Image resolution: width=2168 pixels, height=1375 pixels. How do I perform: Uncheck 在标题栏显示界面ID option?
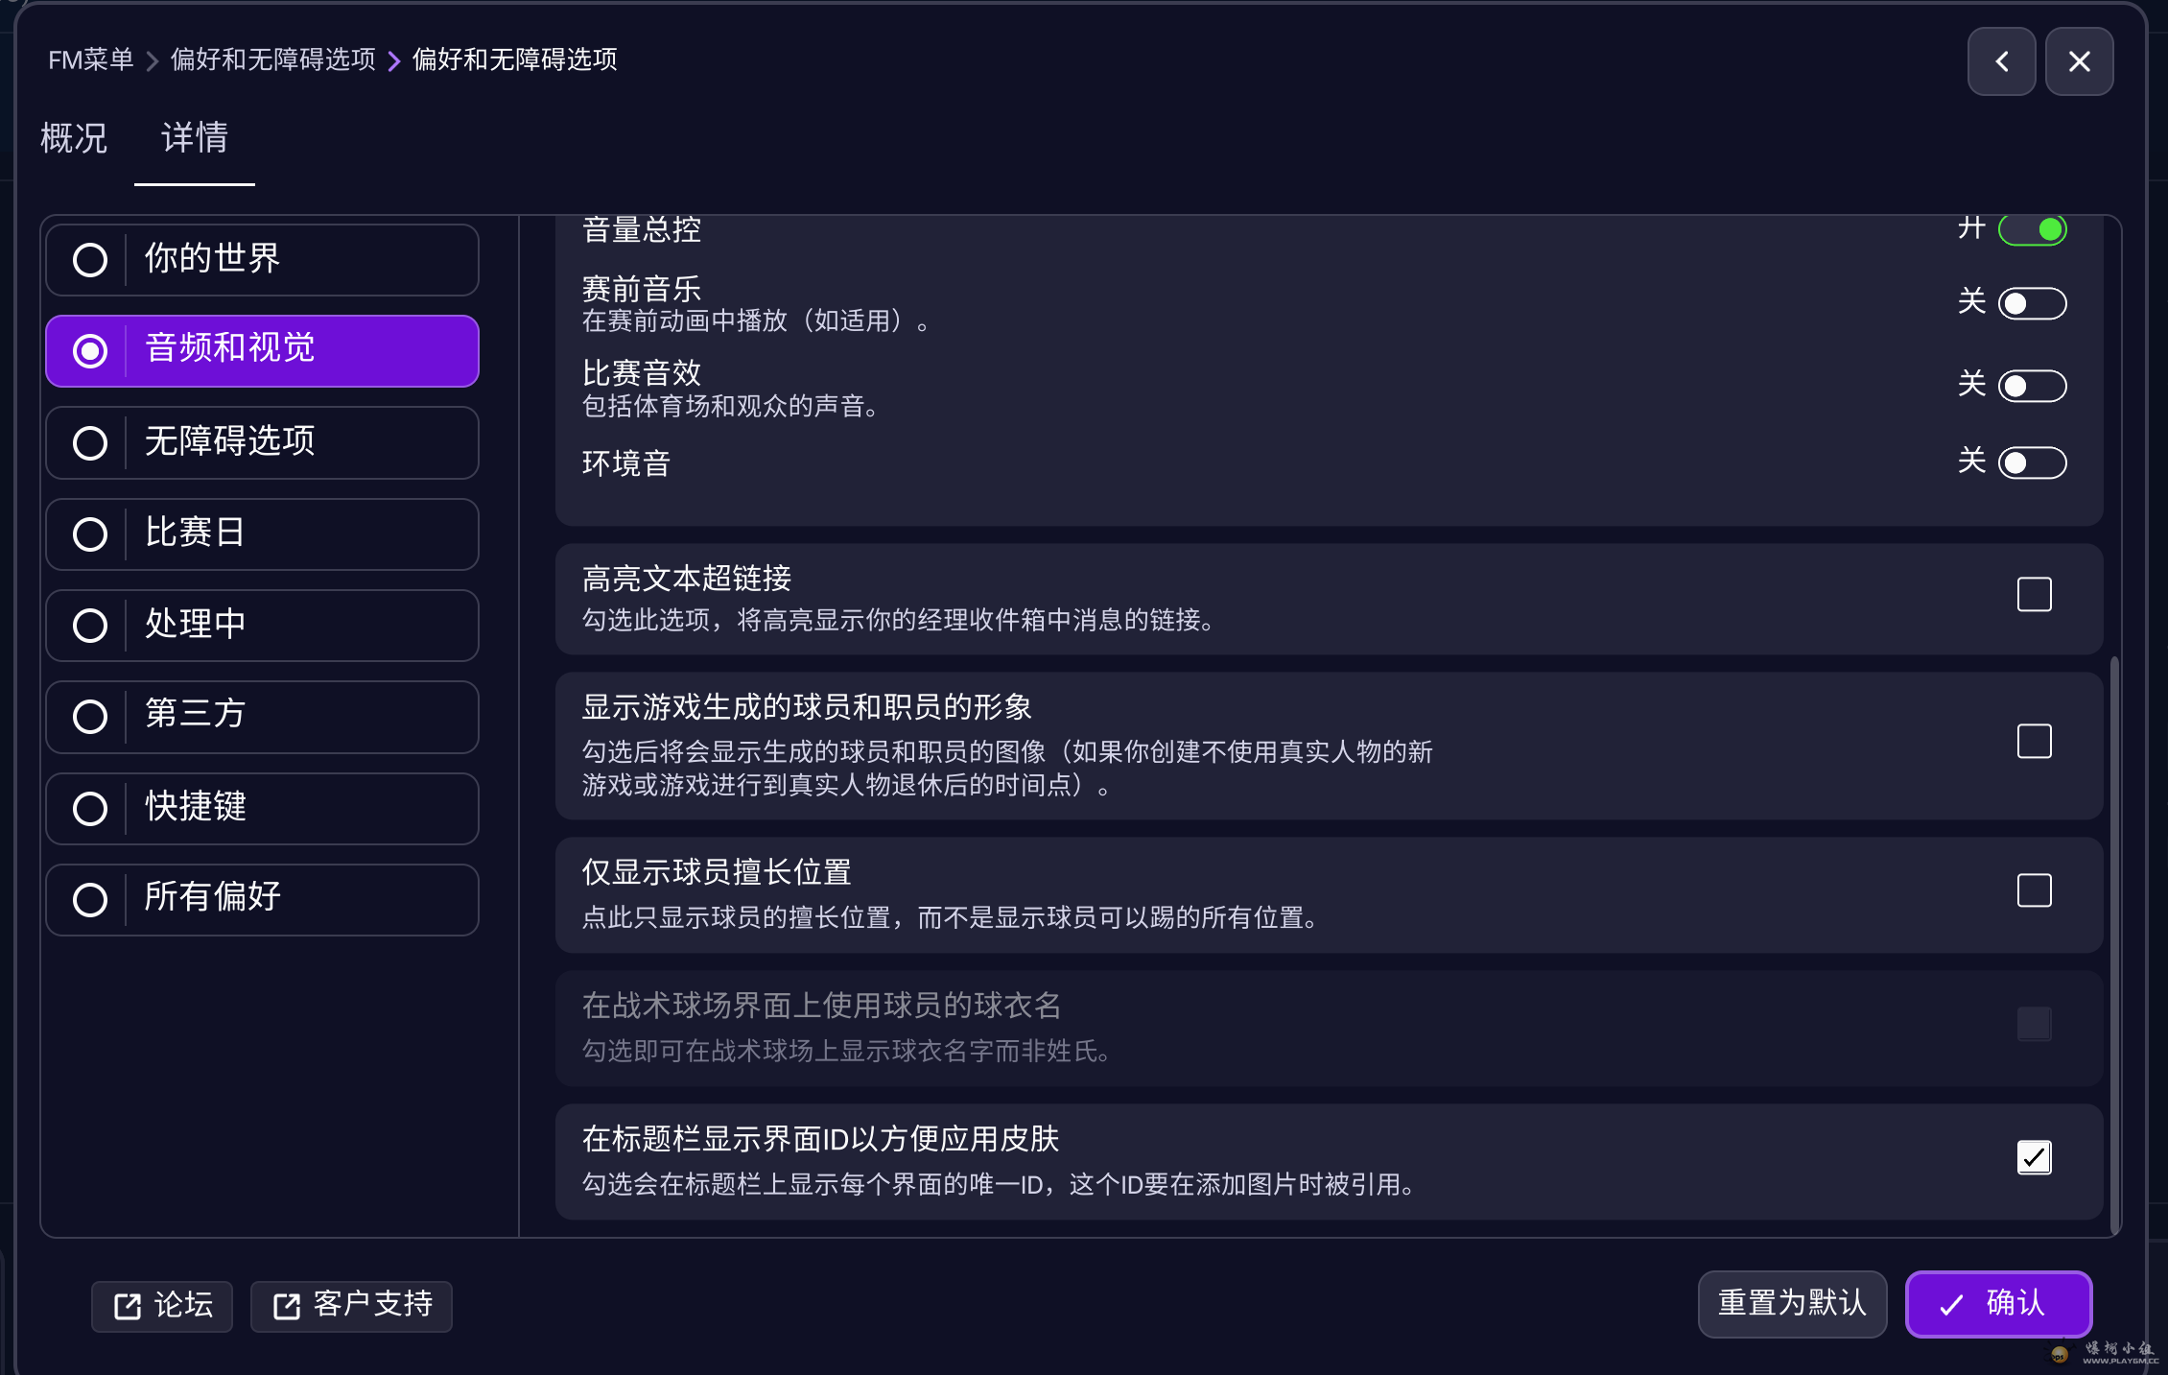click(x=2033, y=1157)
